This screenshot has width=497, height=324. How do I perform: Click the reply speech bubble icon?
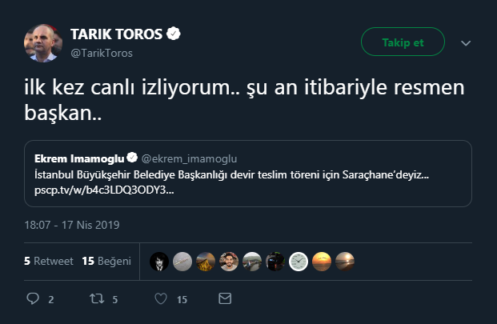tap(34, 299)
